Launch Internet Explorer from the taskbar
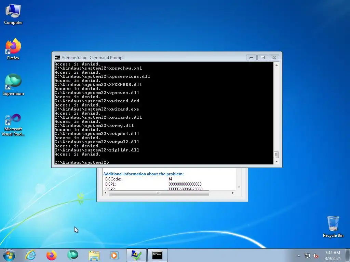The width and height of the screenshot is (350, 262). (30, 255)
